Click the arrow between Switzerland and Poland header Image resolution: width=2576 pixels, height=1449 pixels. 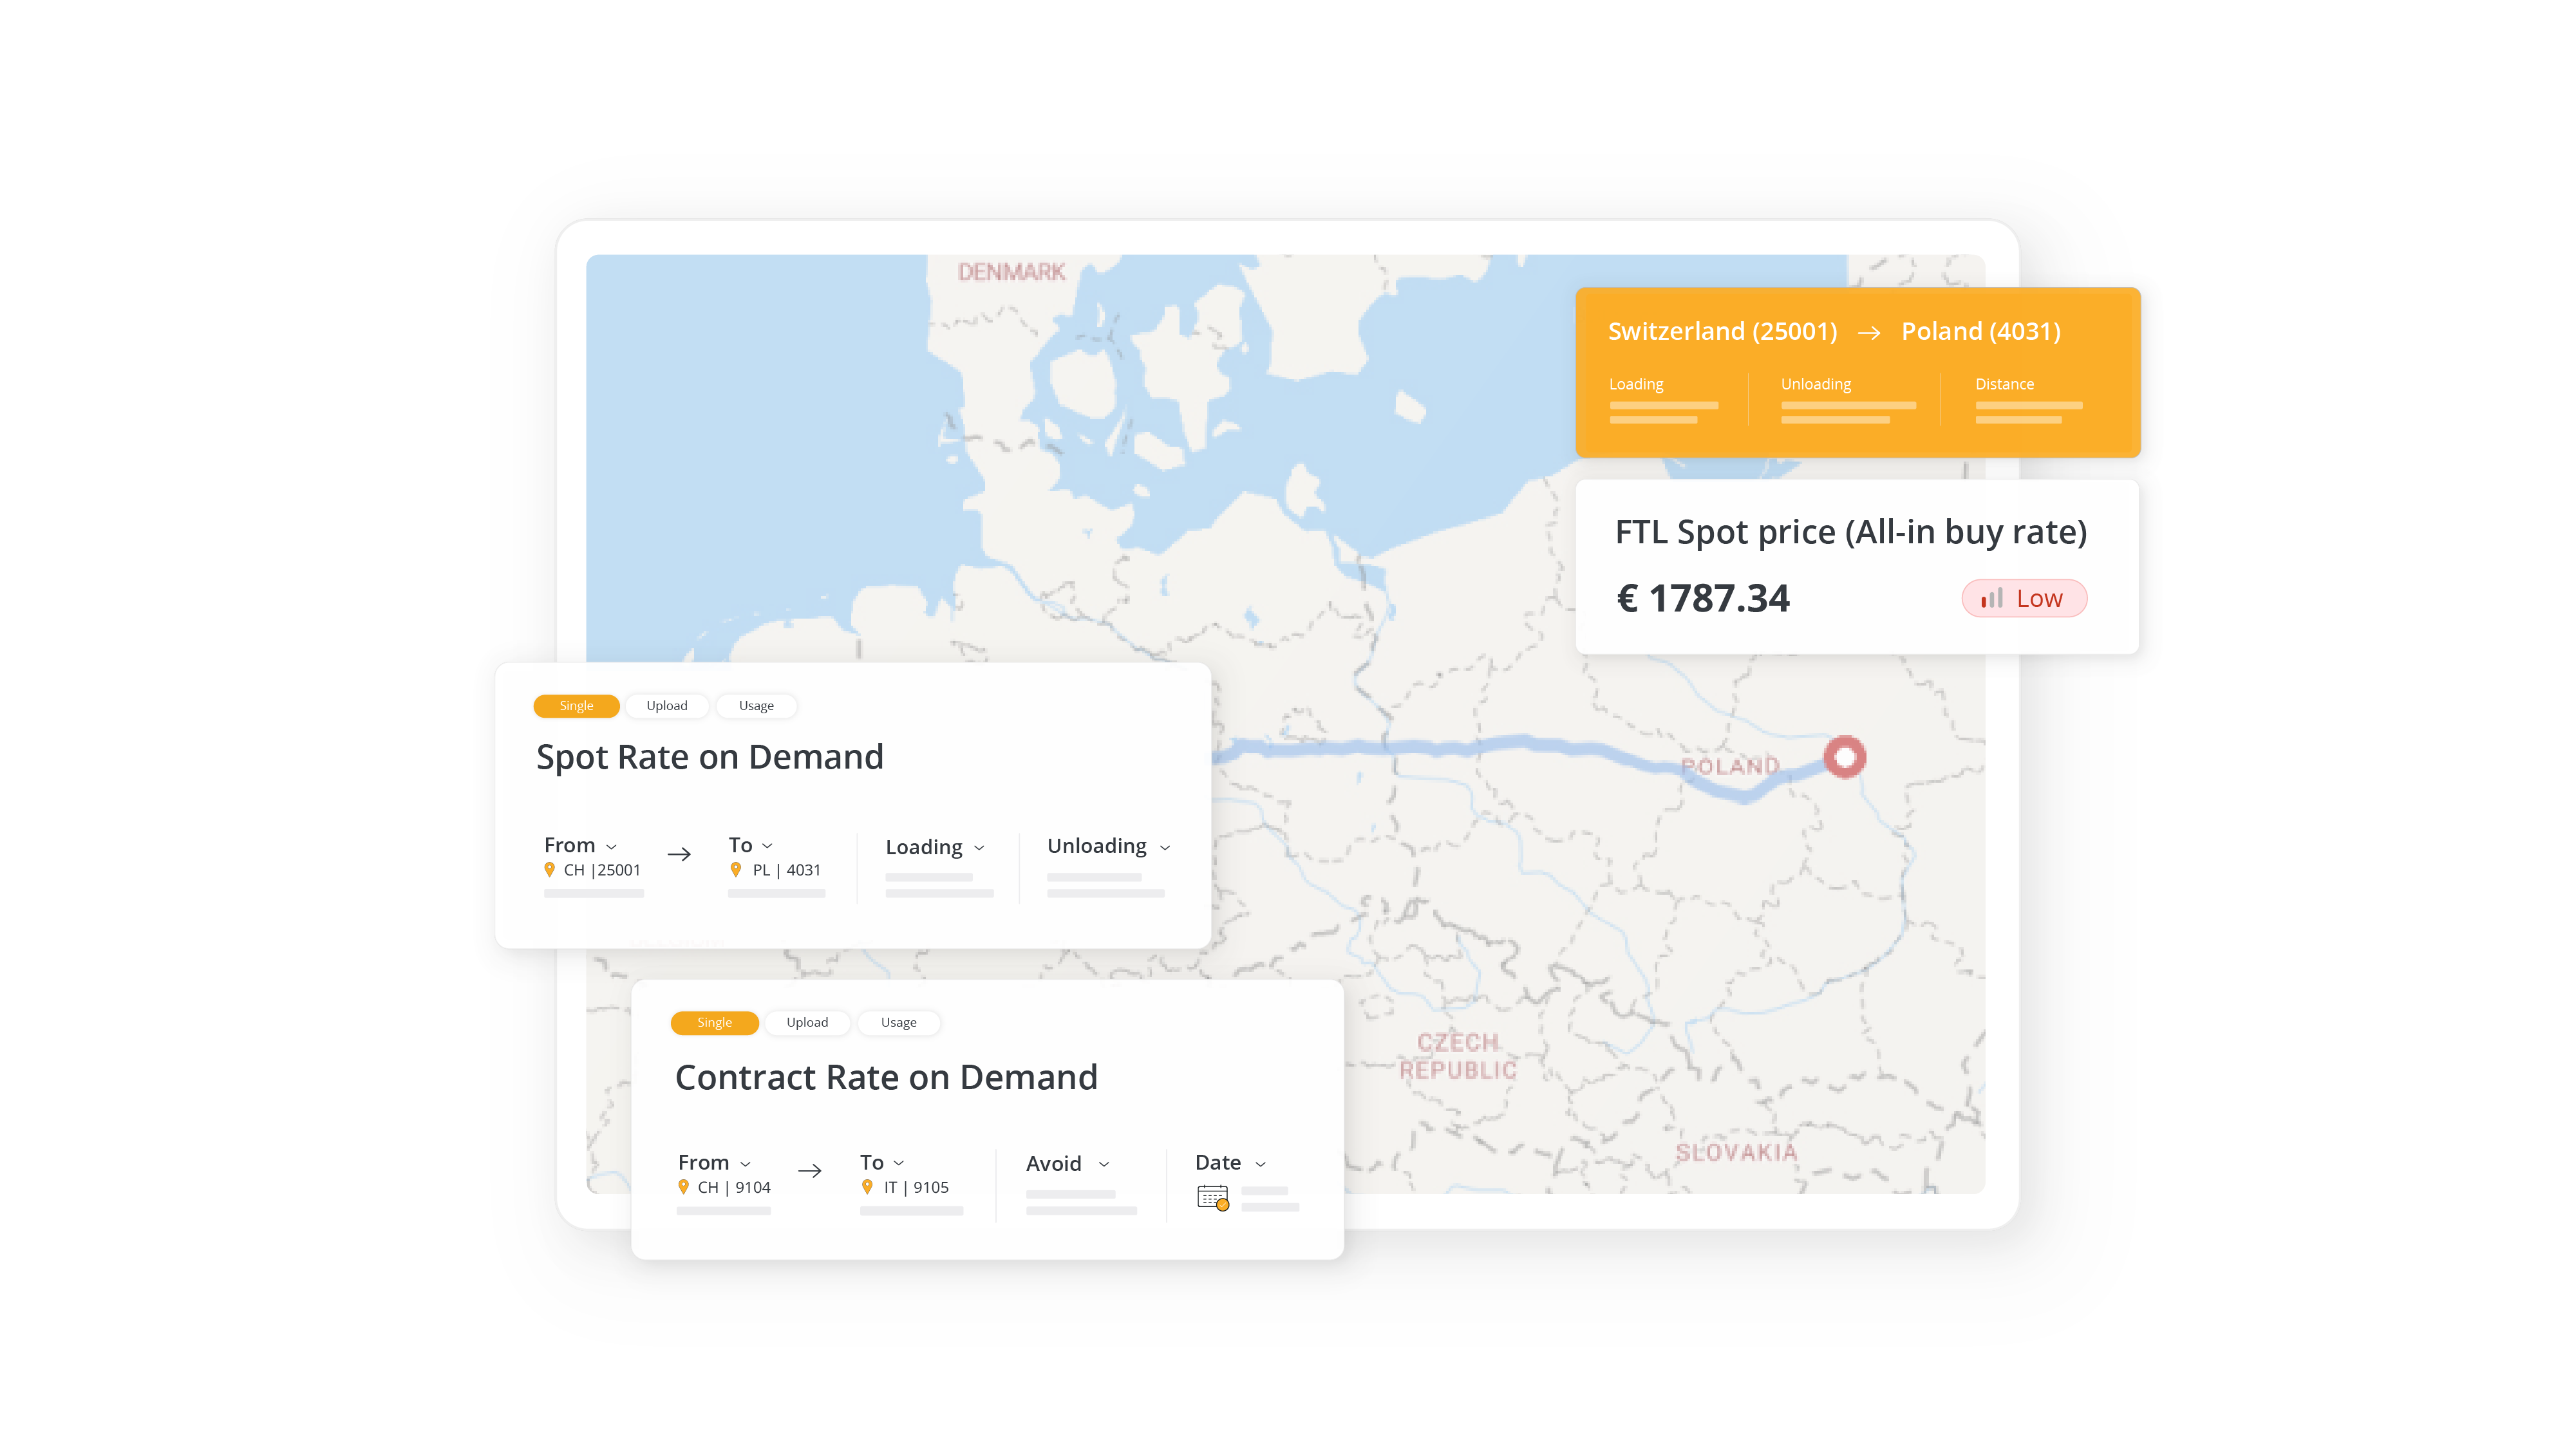point(1869,332)
